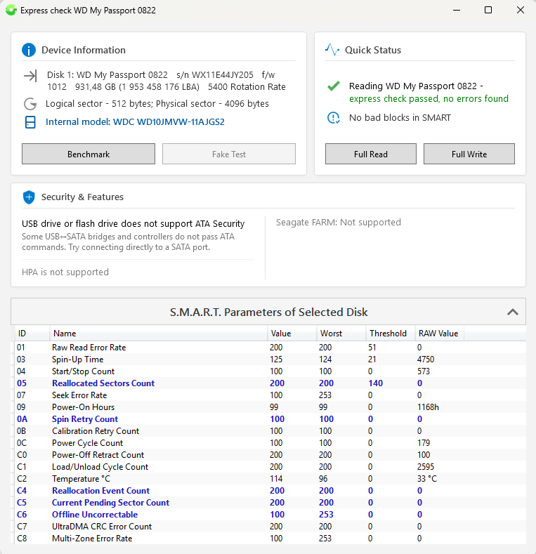This screenshot has height=554, width=536.
Task: Sort by ID column header
Action: (x=32, y=334)
